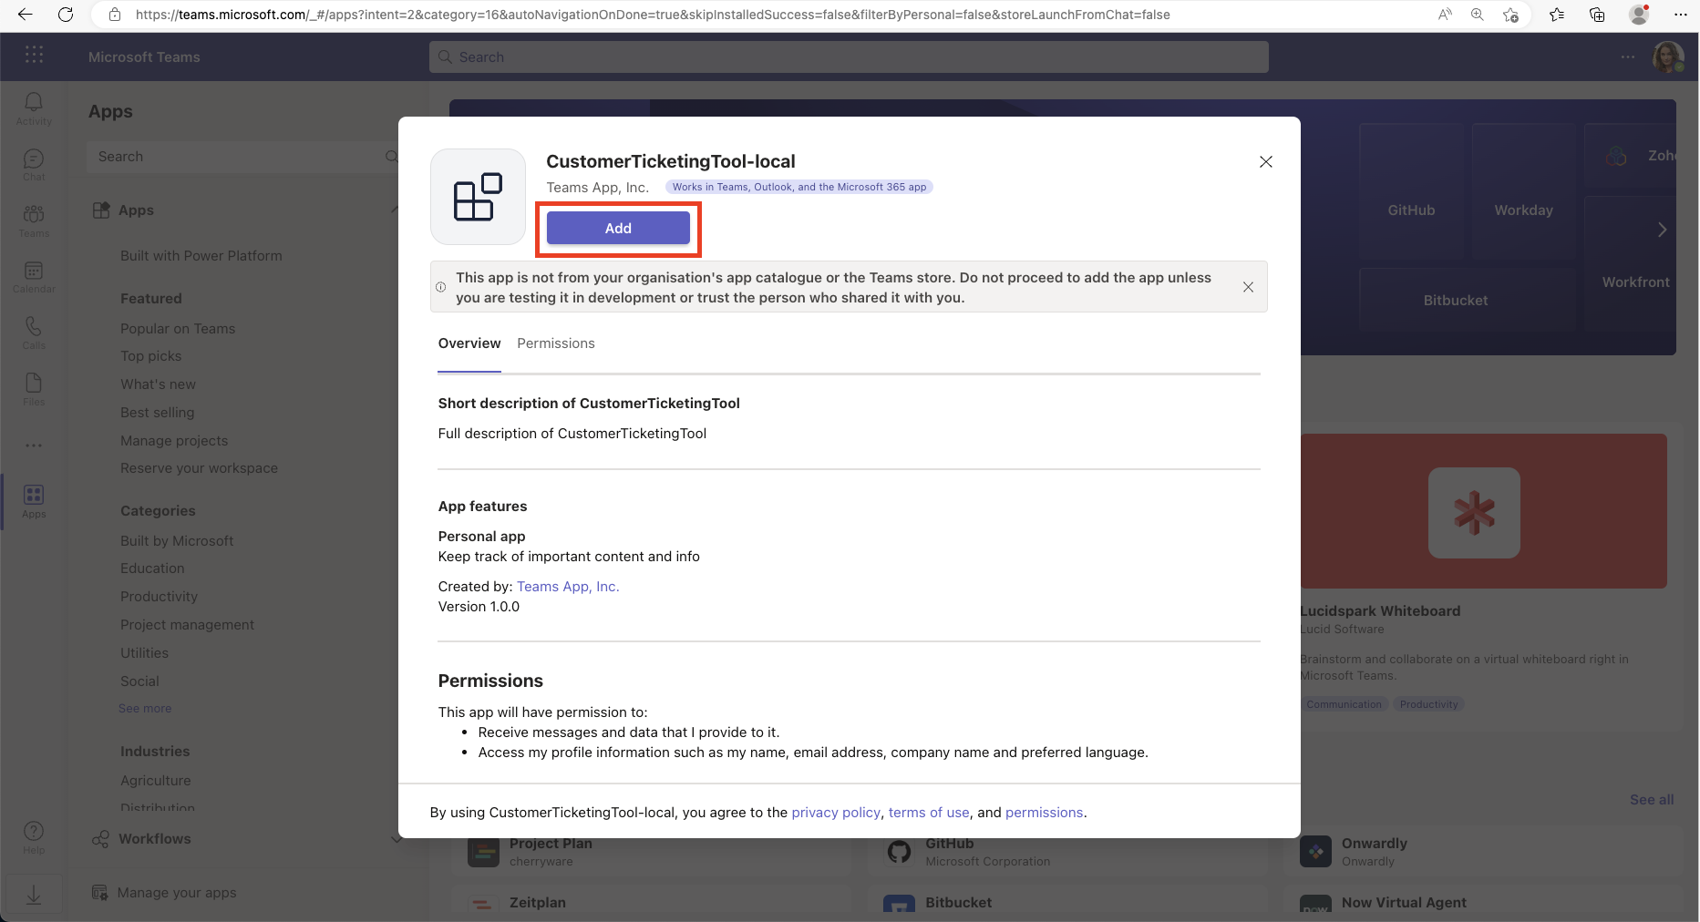Select Project management category
This screenshot has width=1700, height=922.
(187, 625)
